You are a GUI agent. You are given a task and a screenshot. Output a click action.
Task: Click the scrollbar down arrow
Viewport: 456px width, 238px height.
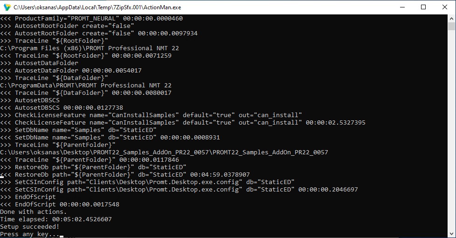point(451,233)
